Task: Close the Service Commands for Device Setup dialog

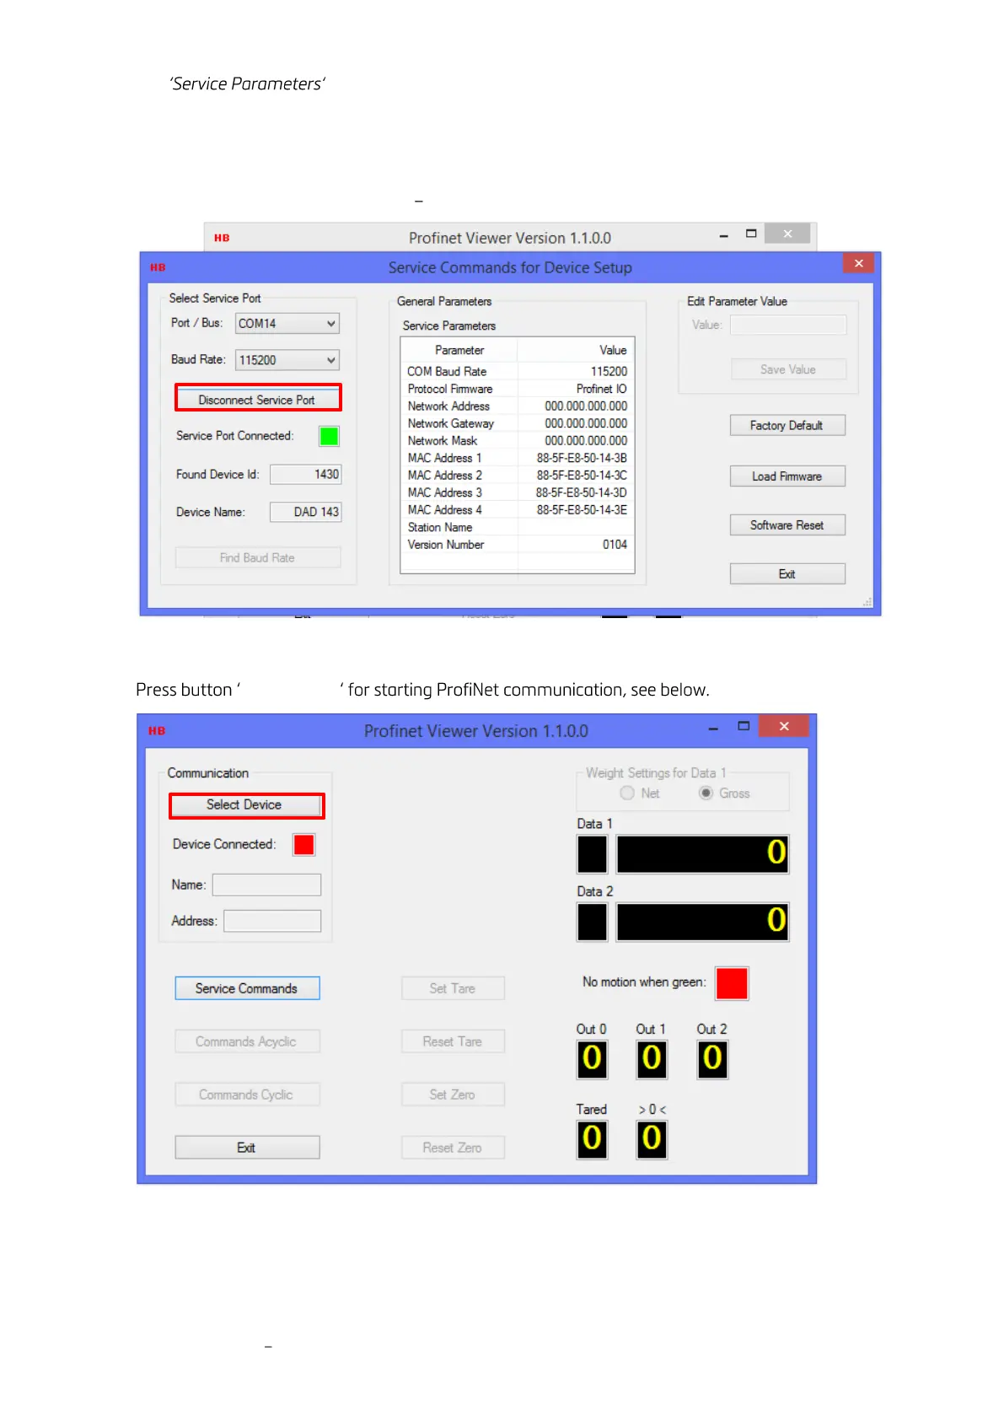Action: click(858, 263)
